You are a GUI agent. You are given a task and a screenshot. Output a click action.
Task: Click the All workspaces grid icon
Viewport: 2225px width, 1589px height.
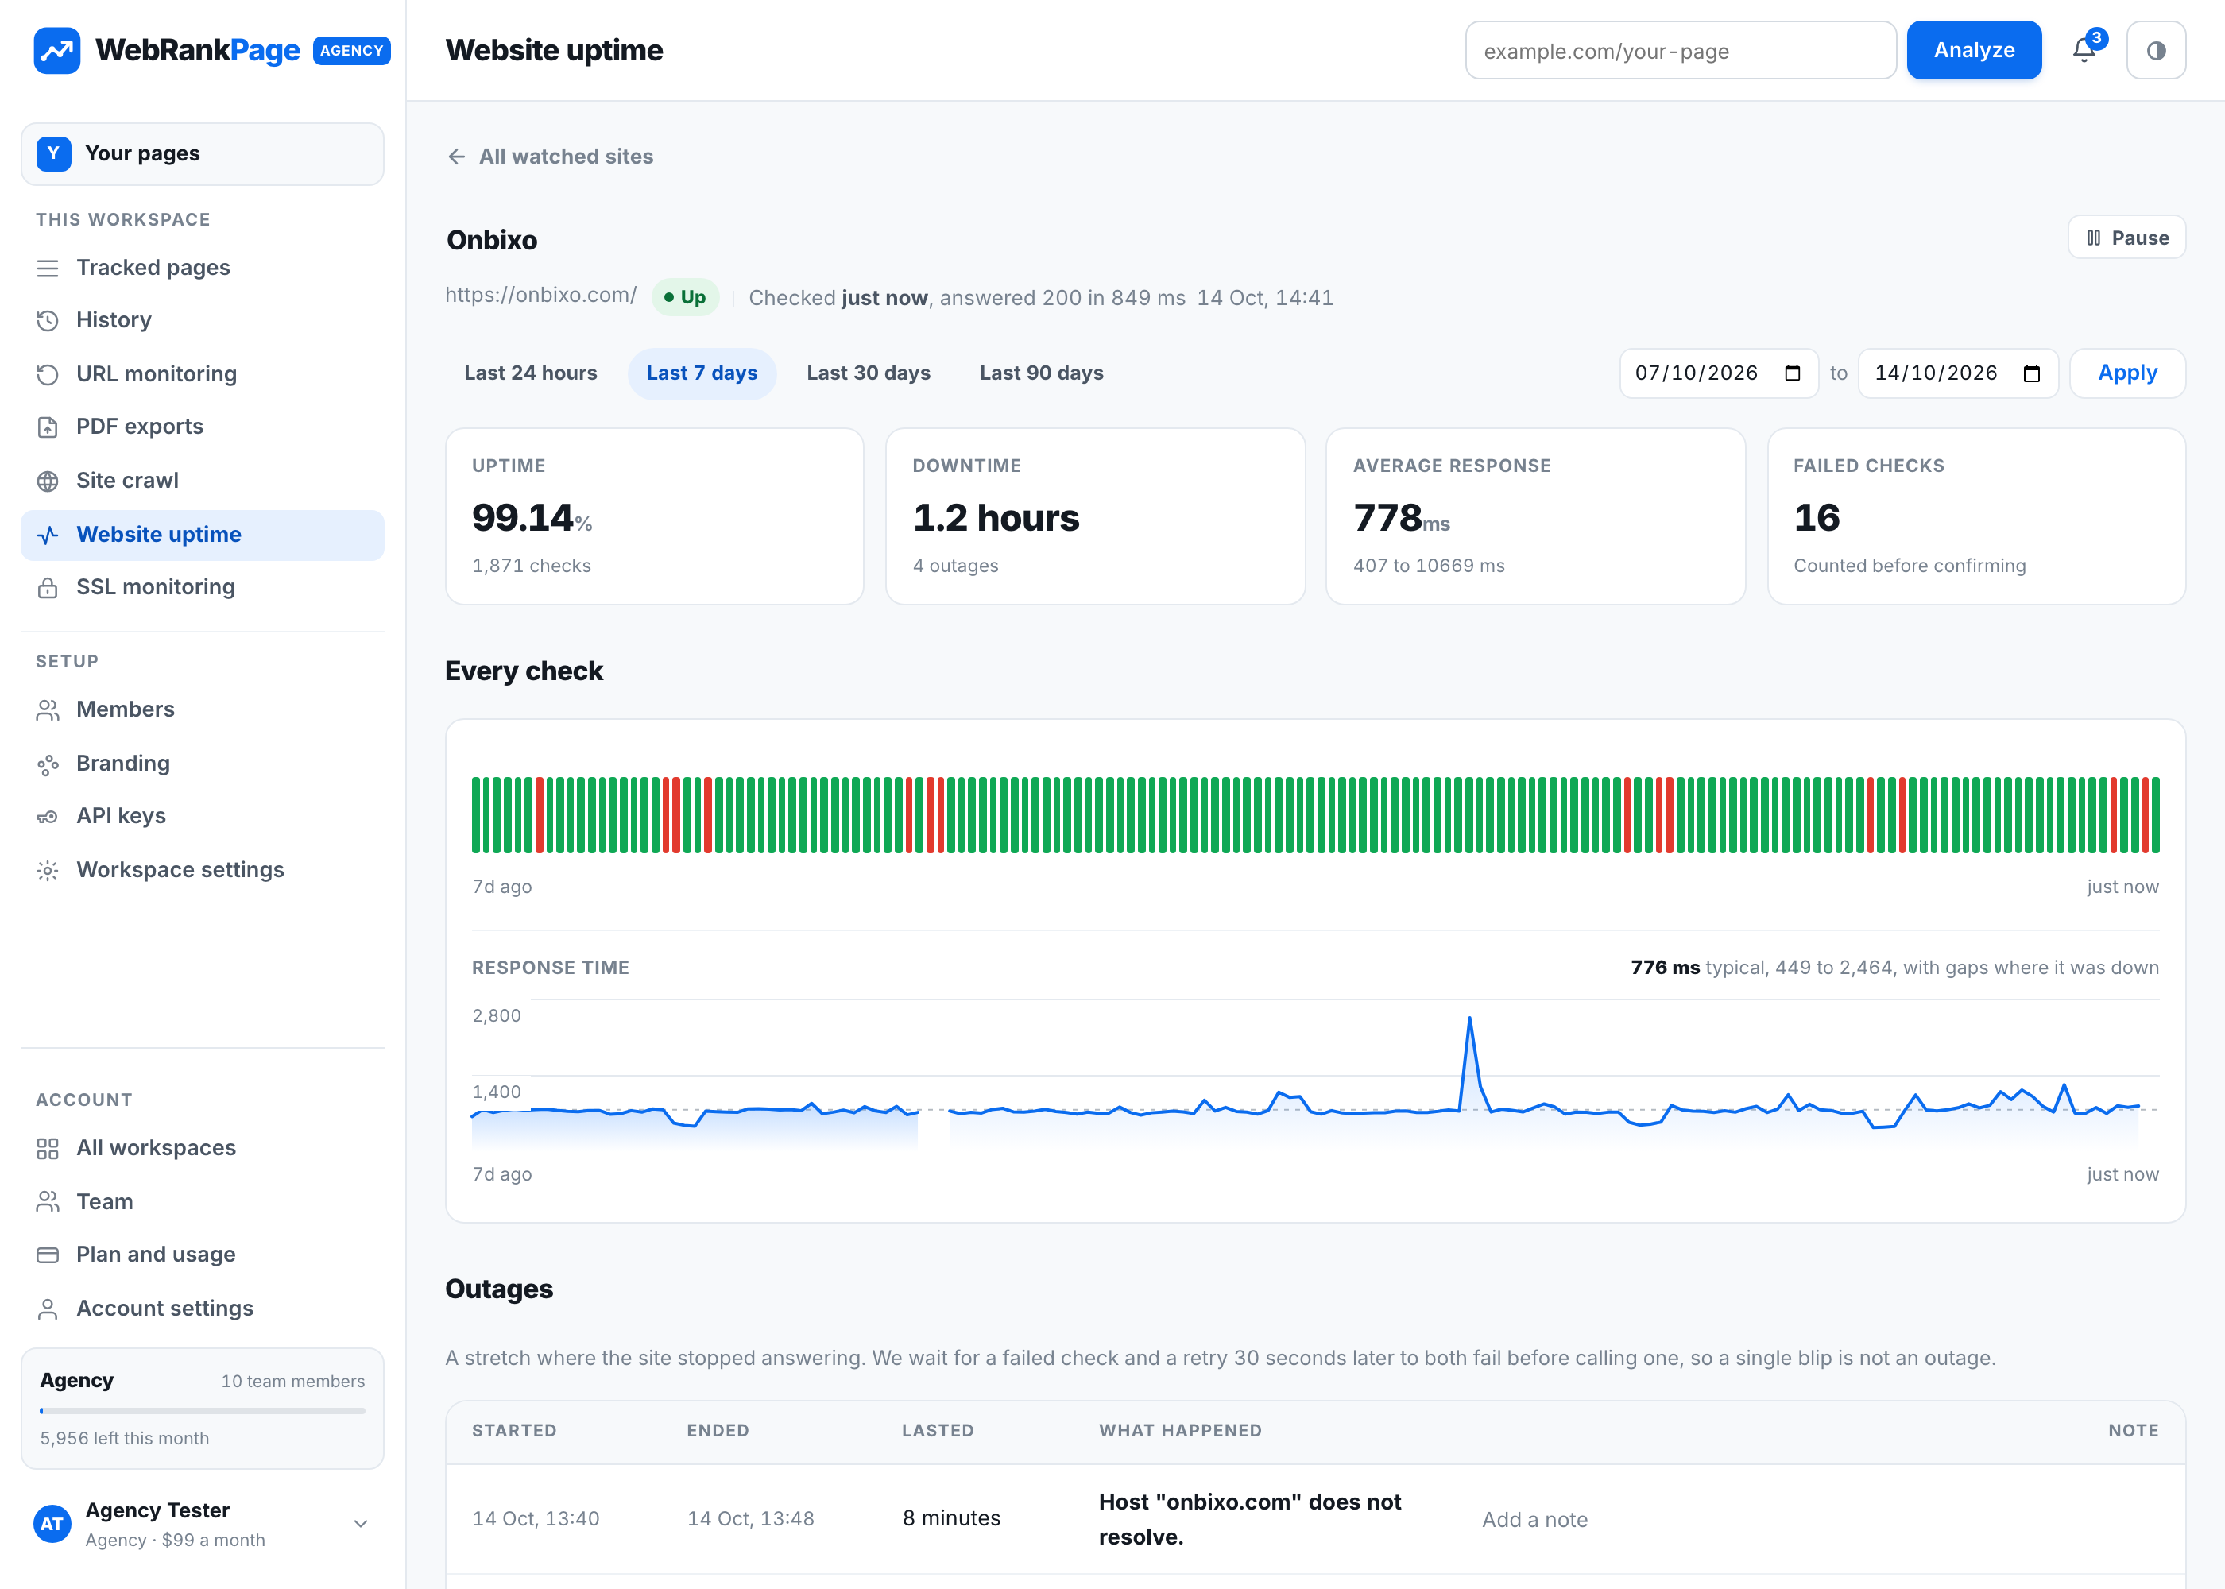pyautogui.click(x=47, y=1148)
